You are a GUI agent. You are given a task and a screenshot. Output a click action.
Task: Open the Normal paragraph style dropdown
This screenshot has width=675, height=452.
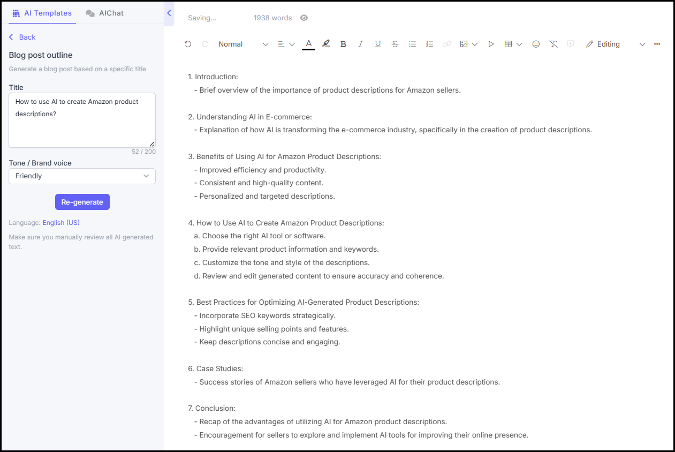(x=244, y=44)
